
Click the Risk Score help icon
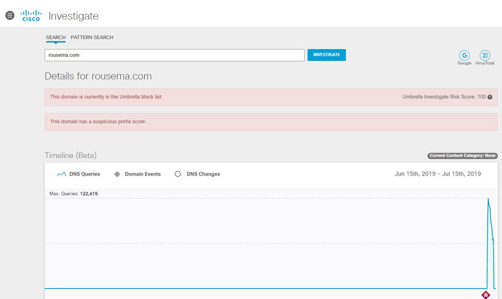(490, 97)
